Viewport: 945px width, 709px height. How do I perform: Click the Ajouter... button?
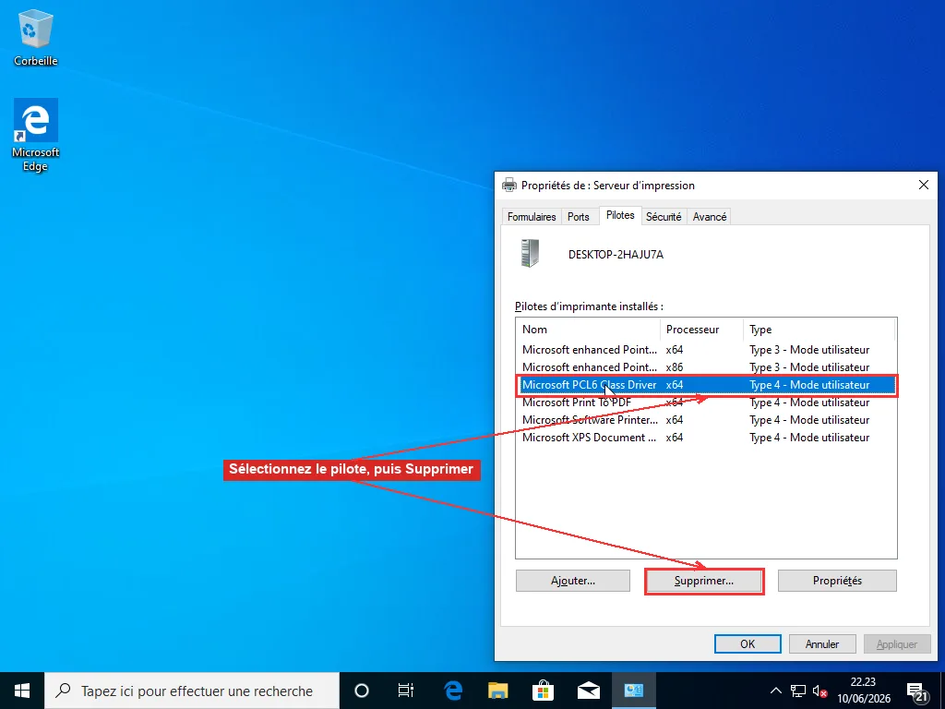573,581
